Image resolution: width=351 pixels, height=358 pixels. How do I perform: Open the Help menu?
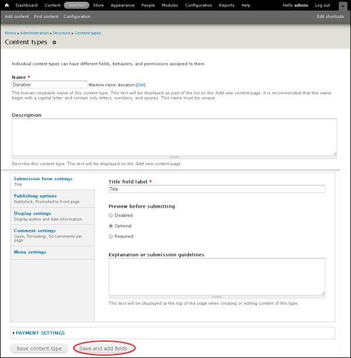point(246,5)
